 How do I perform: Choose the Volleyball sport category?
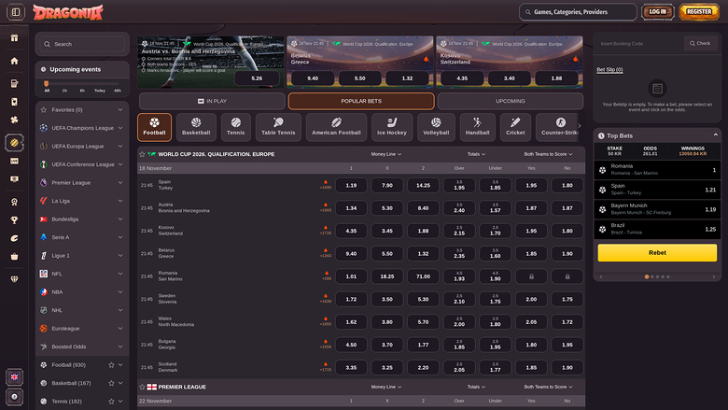pos(436,127)
